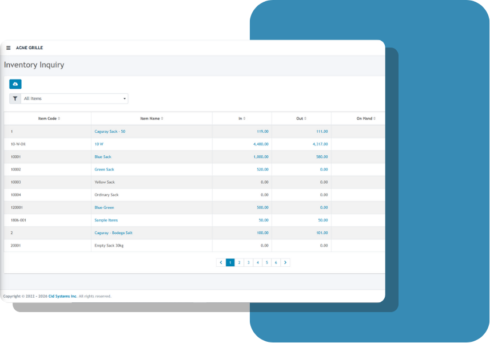Click the Cid Systems Inc. footer link
Image resolution: width=490 pixels, height=343 pixels.
[62, 296]
